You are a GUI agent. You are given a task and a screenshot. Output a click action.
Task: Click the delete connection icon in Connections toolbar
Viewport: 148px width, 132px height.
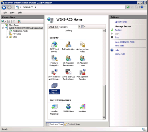coord(19,21)
